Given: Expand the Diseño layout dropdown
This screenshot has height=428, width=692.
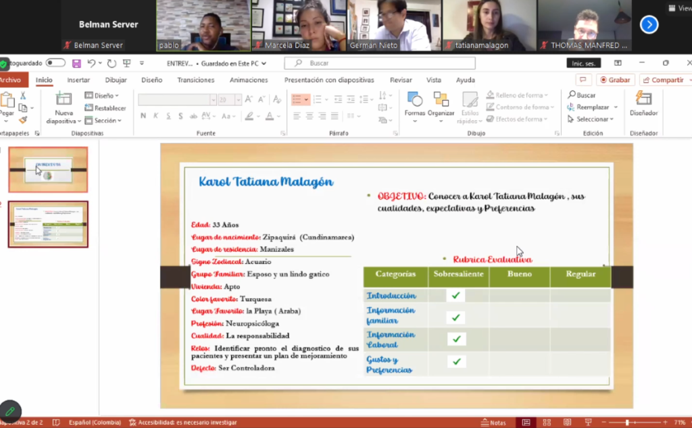Looking at the screenshot, I should 102,96.
